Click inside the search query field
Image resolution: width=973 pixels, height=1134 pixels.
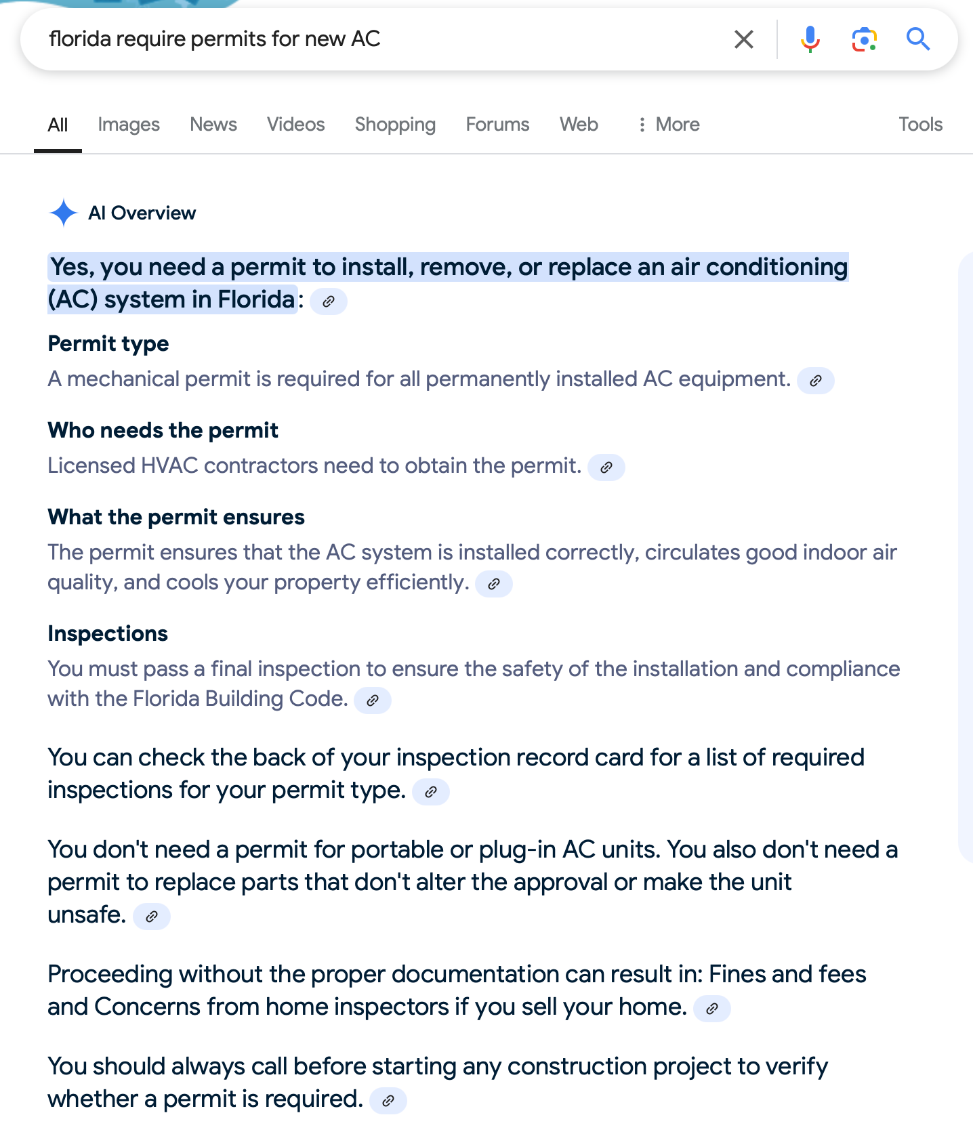pos(379,39)
